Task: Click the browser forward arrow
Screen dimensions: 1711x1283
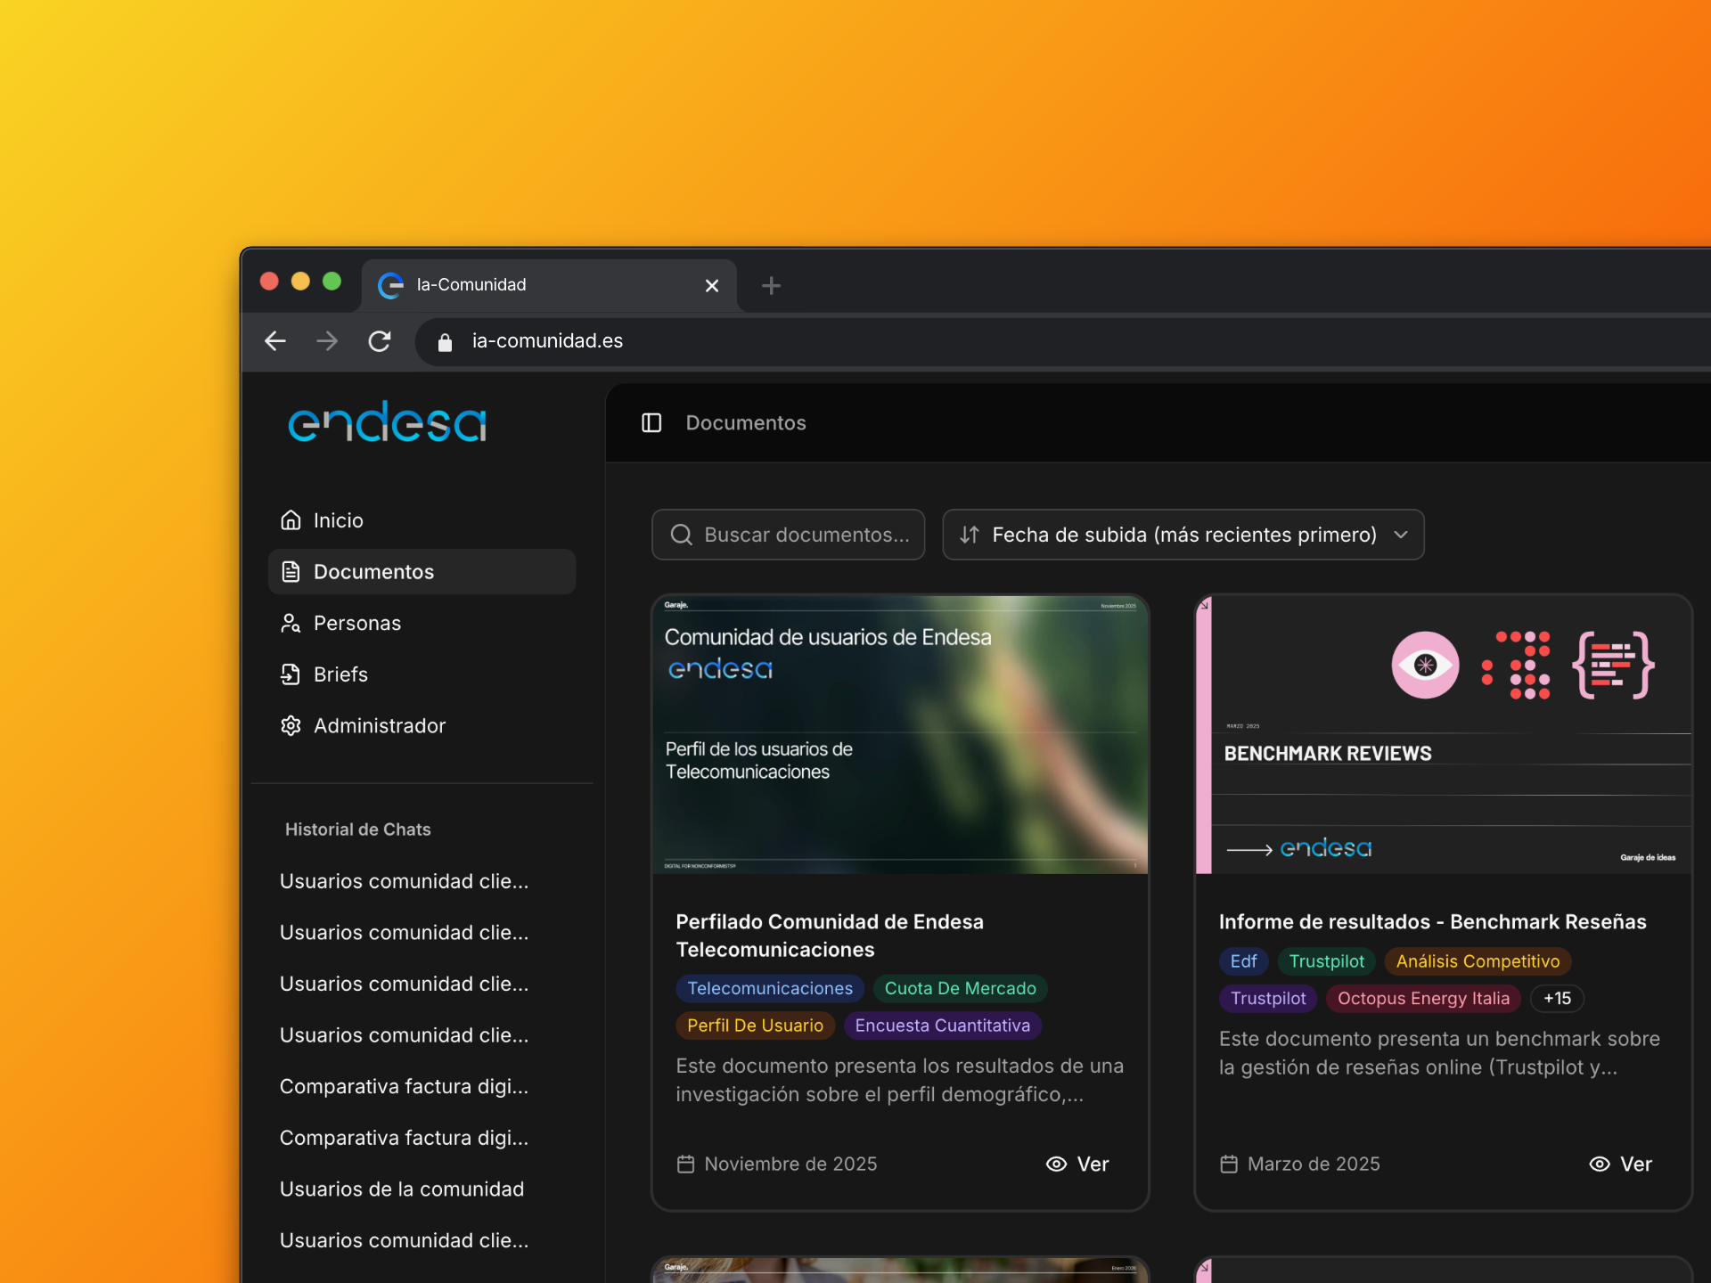Action: pos(327,340)
